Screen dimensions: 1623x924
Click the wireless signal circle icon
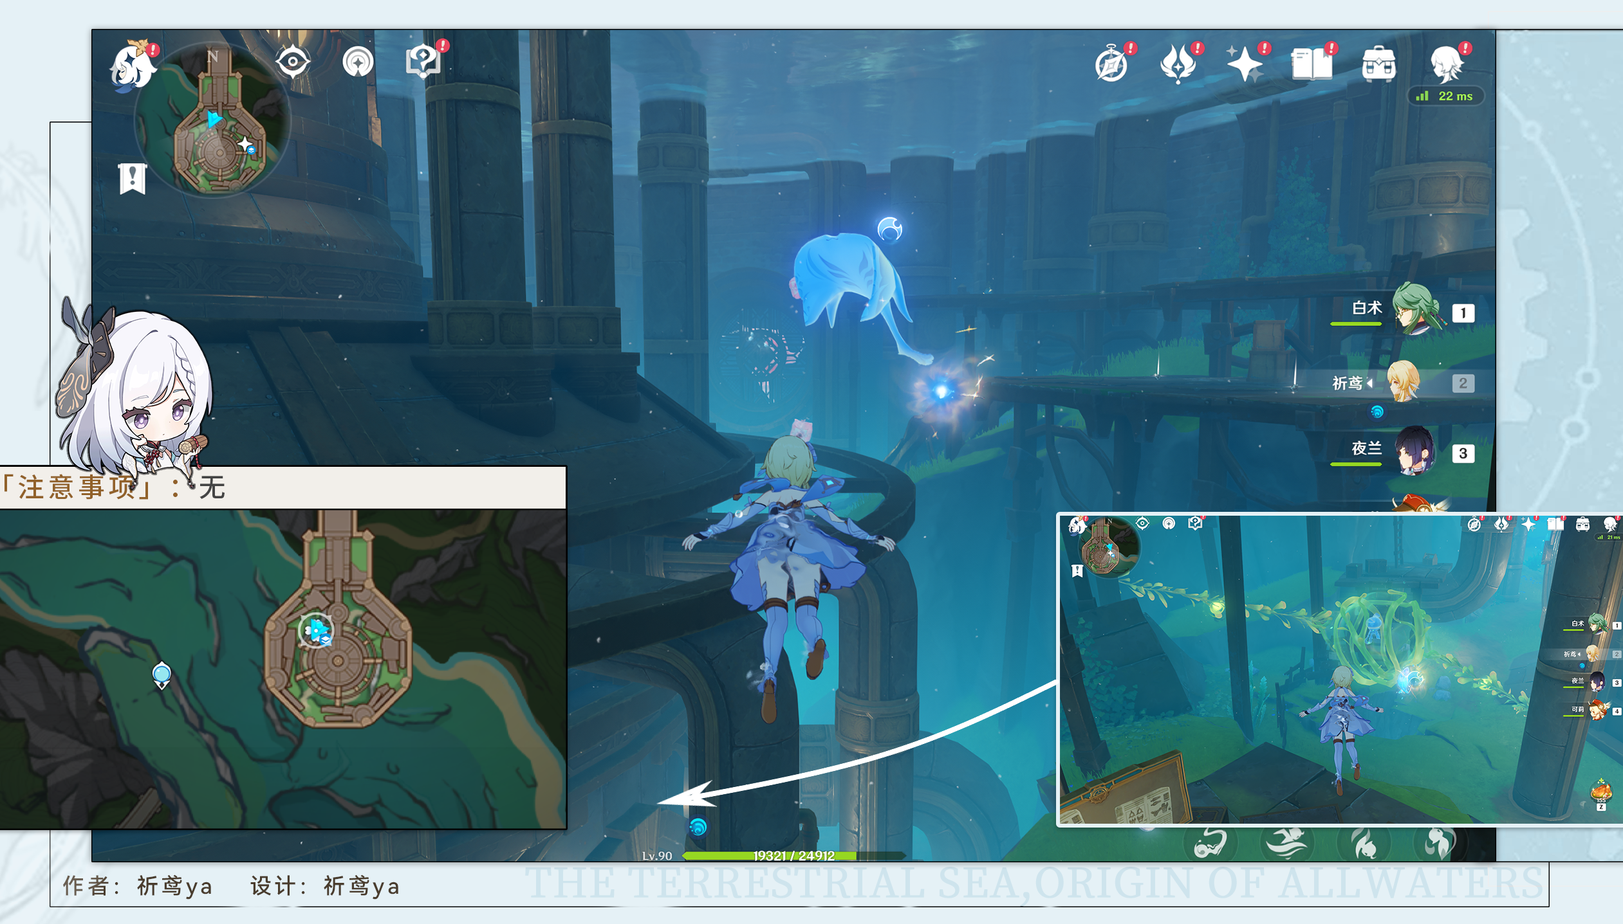[358, 62]
